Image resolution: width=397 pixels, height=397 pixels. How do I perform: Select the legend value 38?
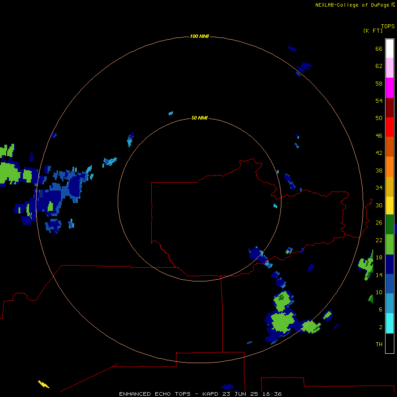coord(379,170)
